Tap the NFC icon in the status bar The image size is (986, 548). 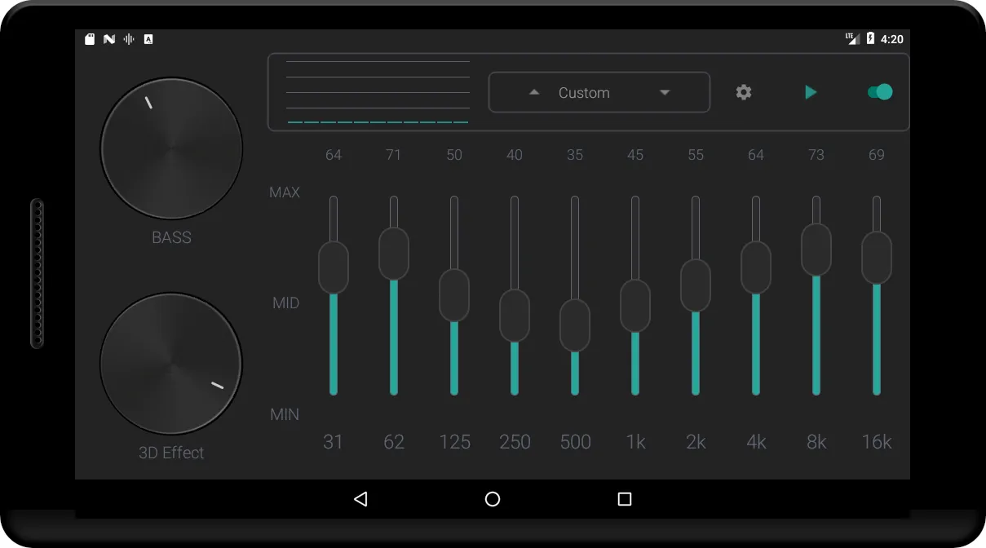click(x=108, y=38)
